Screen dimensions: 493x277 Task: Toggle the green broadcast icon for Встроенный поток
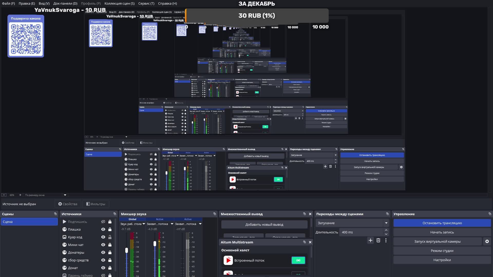coord(298,260)
